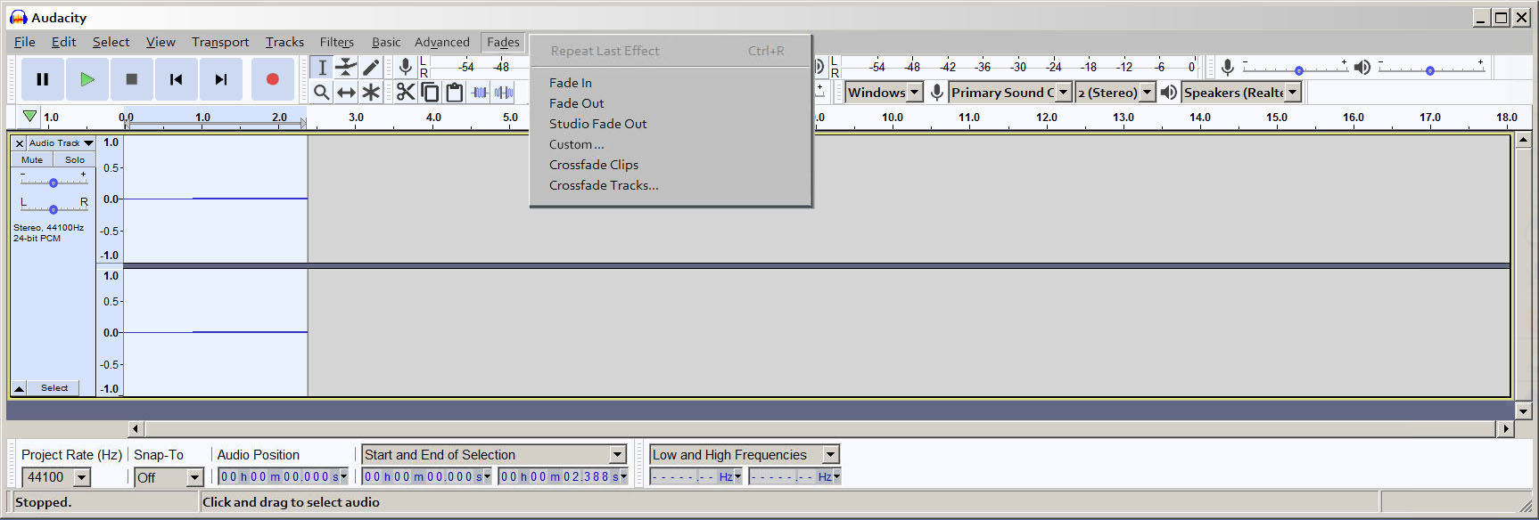Select Crossfade Tracks menu entry
This screenshot has width=1539, height=520.
(604, 185)
